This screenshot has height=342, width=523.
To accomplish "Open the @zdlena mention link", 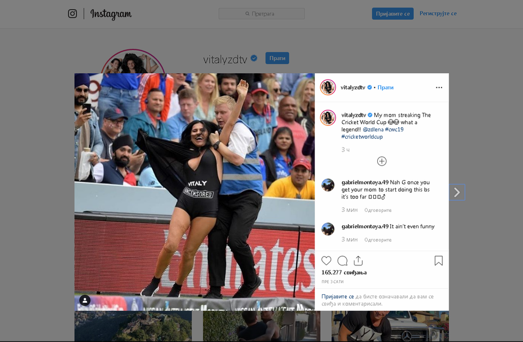I will [x=373, y=129].
